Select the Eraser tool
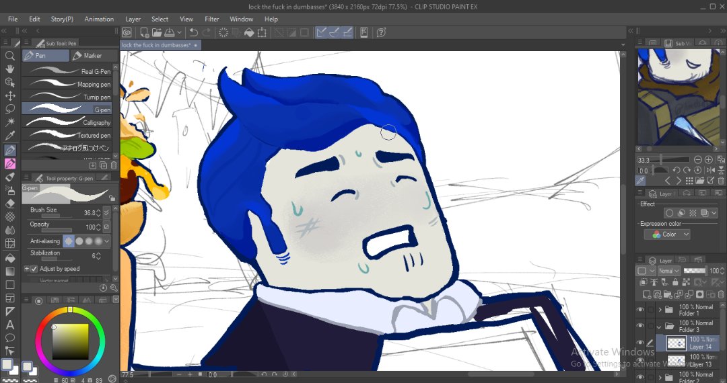The width and height of the screenshot is (727, 383). tap(9, 204)
